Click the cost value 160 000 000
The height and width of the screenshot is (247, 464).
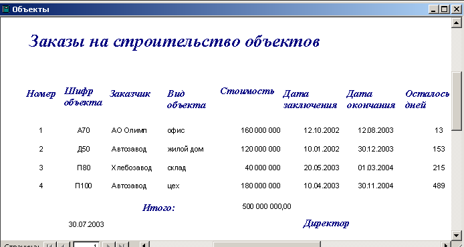tap(261, 130)
